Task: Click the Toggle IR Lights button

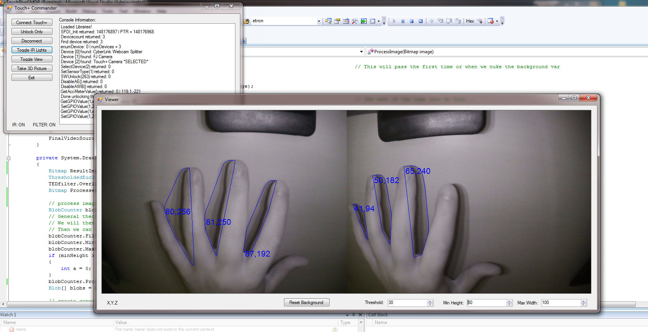Action: click(32, 50)
